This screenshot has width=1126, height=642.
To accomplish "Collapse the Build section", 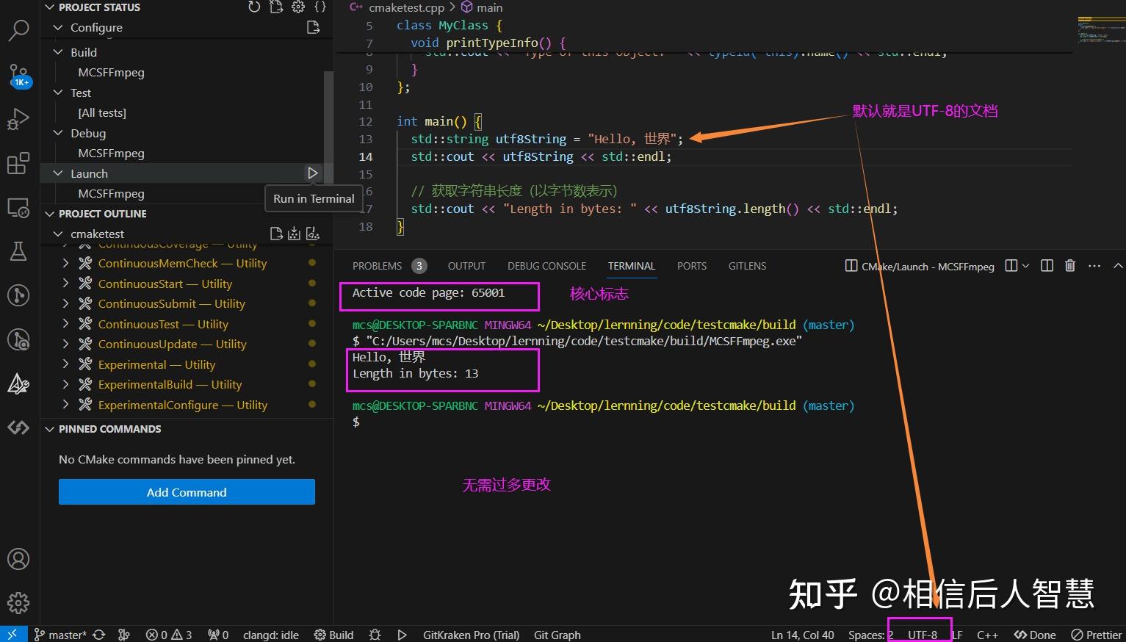I will pos(59,51).
